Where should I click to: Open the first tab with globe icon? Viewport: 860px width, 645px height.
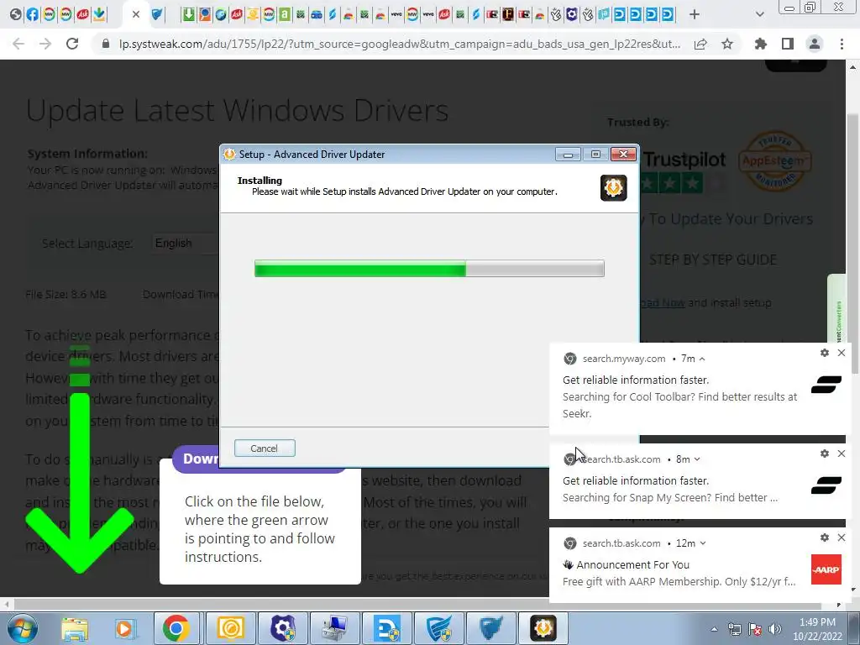coord(16,14)
